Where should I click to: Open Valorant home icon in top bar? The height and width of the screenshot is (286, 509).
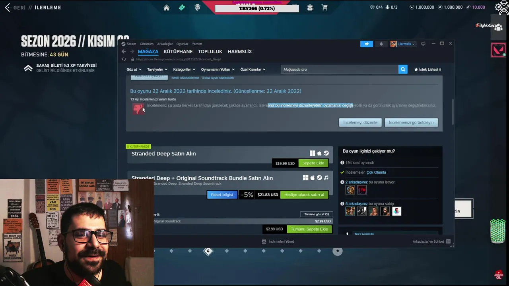point(167,8)
